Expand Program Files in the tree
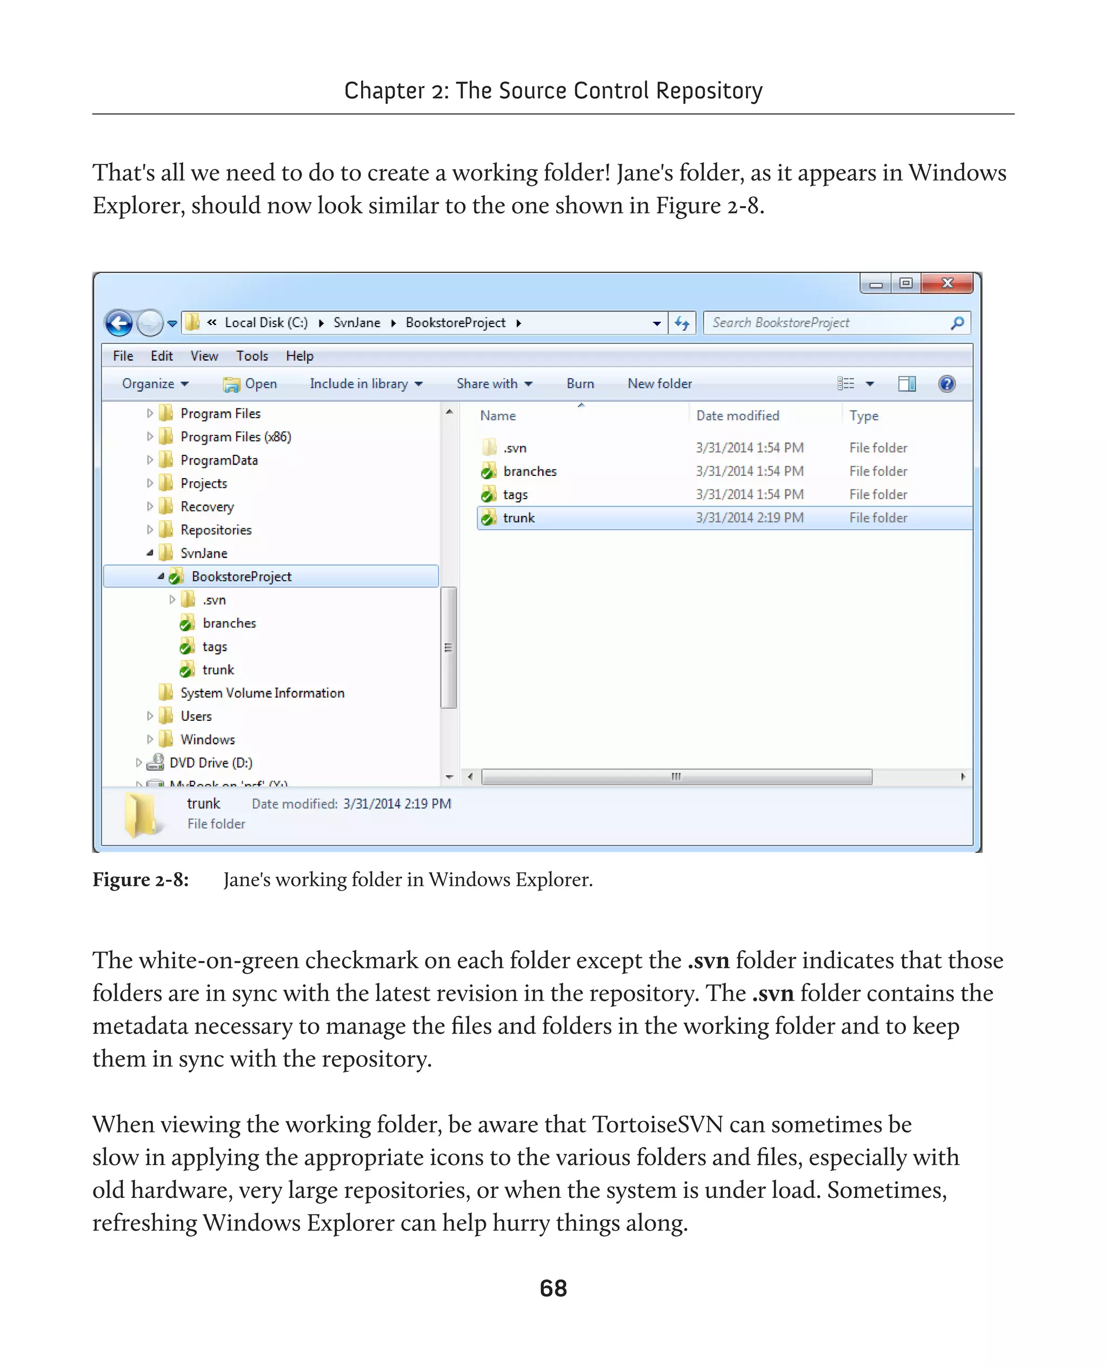The height and width of the screenshot is (1366, 1107). 150,414
